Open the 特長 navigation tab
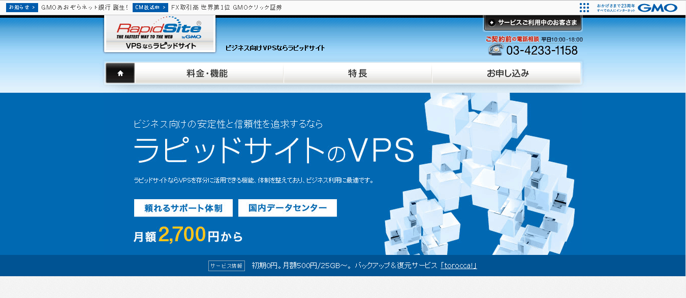This screenshot has width=686, height=298. 358,73
